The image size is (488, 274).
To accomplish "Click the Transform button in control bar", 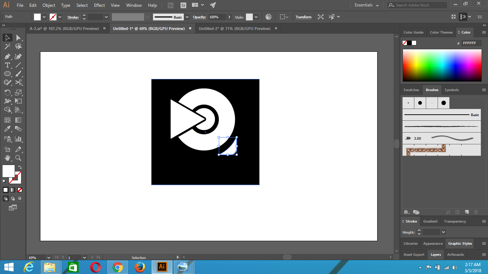I will (x=303, y=17).
